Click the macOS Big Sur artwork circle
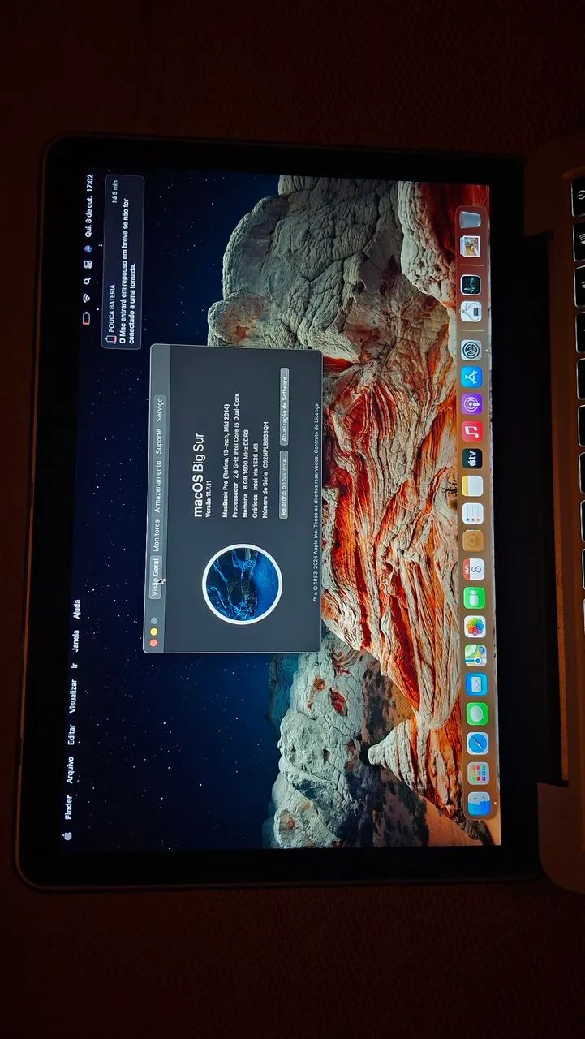This screenshot has width=585, height=1039. pos(242,584)
